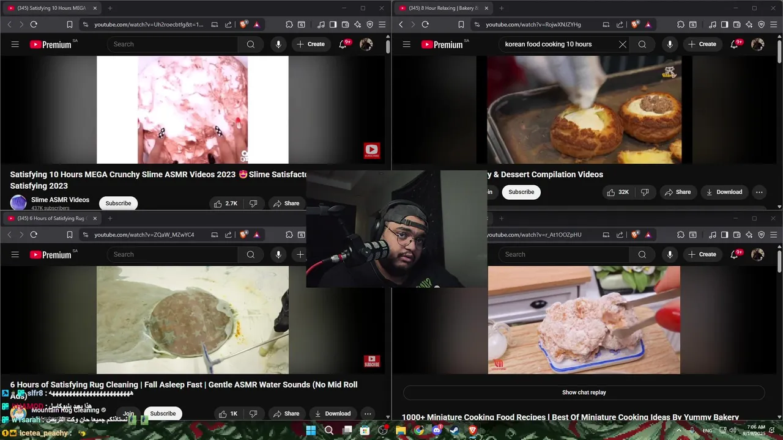
Task: Select the '6 Hours of Satisfying Rug' browser tab
Action: (52, 218)
